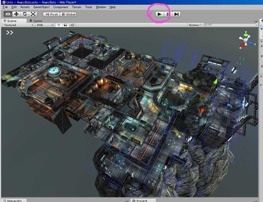Select the View pan tool
This screenshot has height=202, width=263.
pos(7,14)
